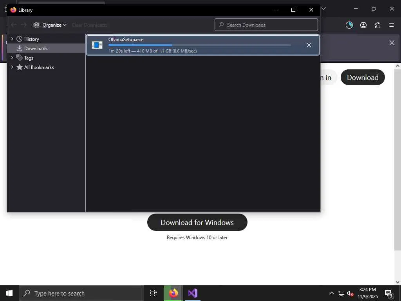The width and height of the screenshot is (401, 301).
Task: Click the Download for Windows button
Action: coord(197,222)
